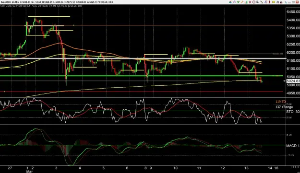This screenshot has height=173, width=300.
Task: Click the date label 6 on time axis
Action: [x=127, y=168]
